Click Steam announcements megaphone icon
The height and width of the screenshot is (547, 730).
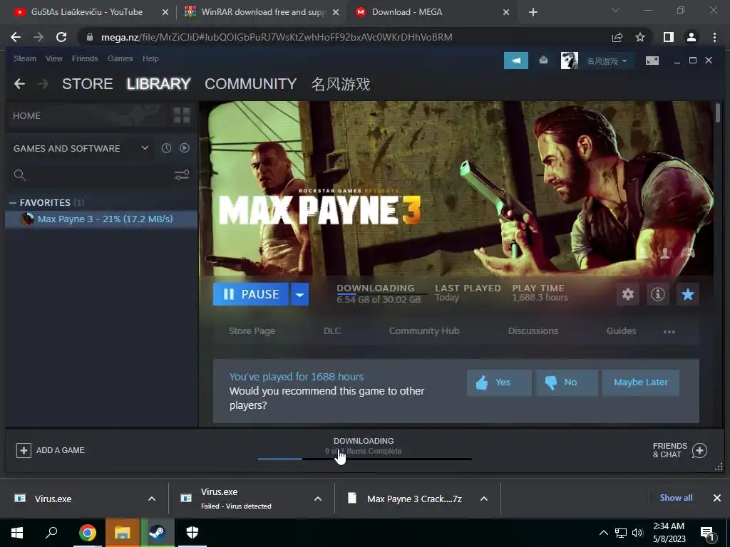pyautogui.click(x=516, y=61)
